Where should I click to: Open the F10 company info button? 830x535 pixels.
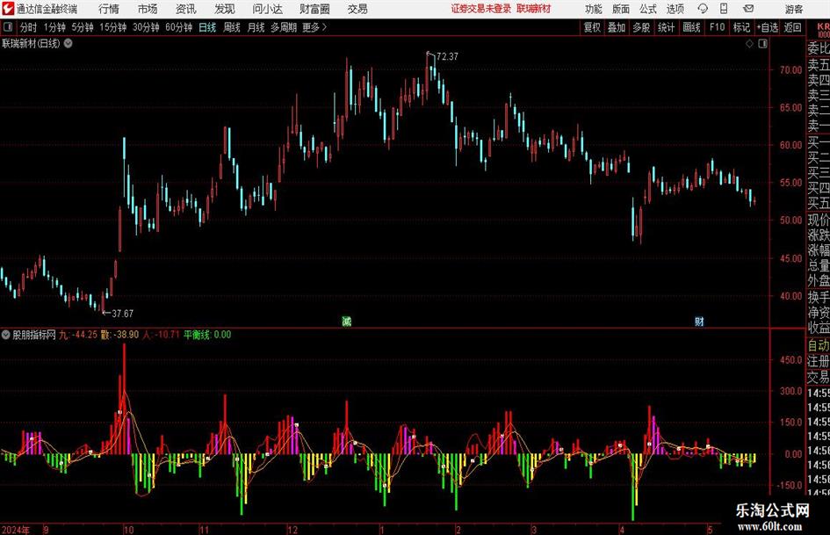coord(718,27)
